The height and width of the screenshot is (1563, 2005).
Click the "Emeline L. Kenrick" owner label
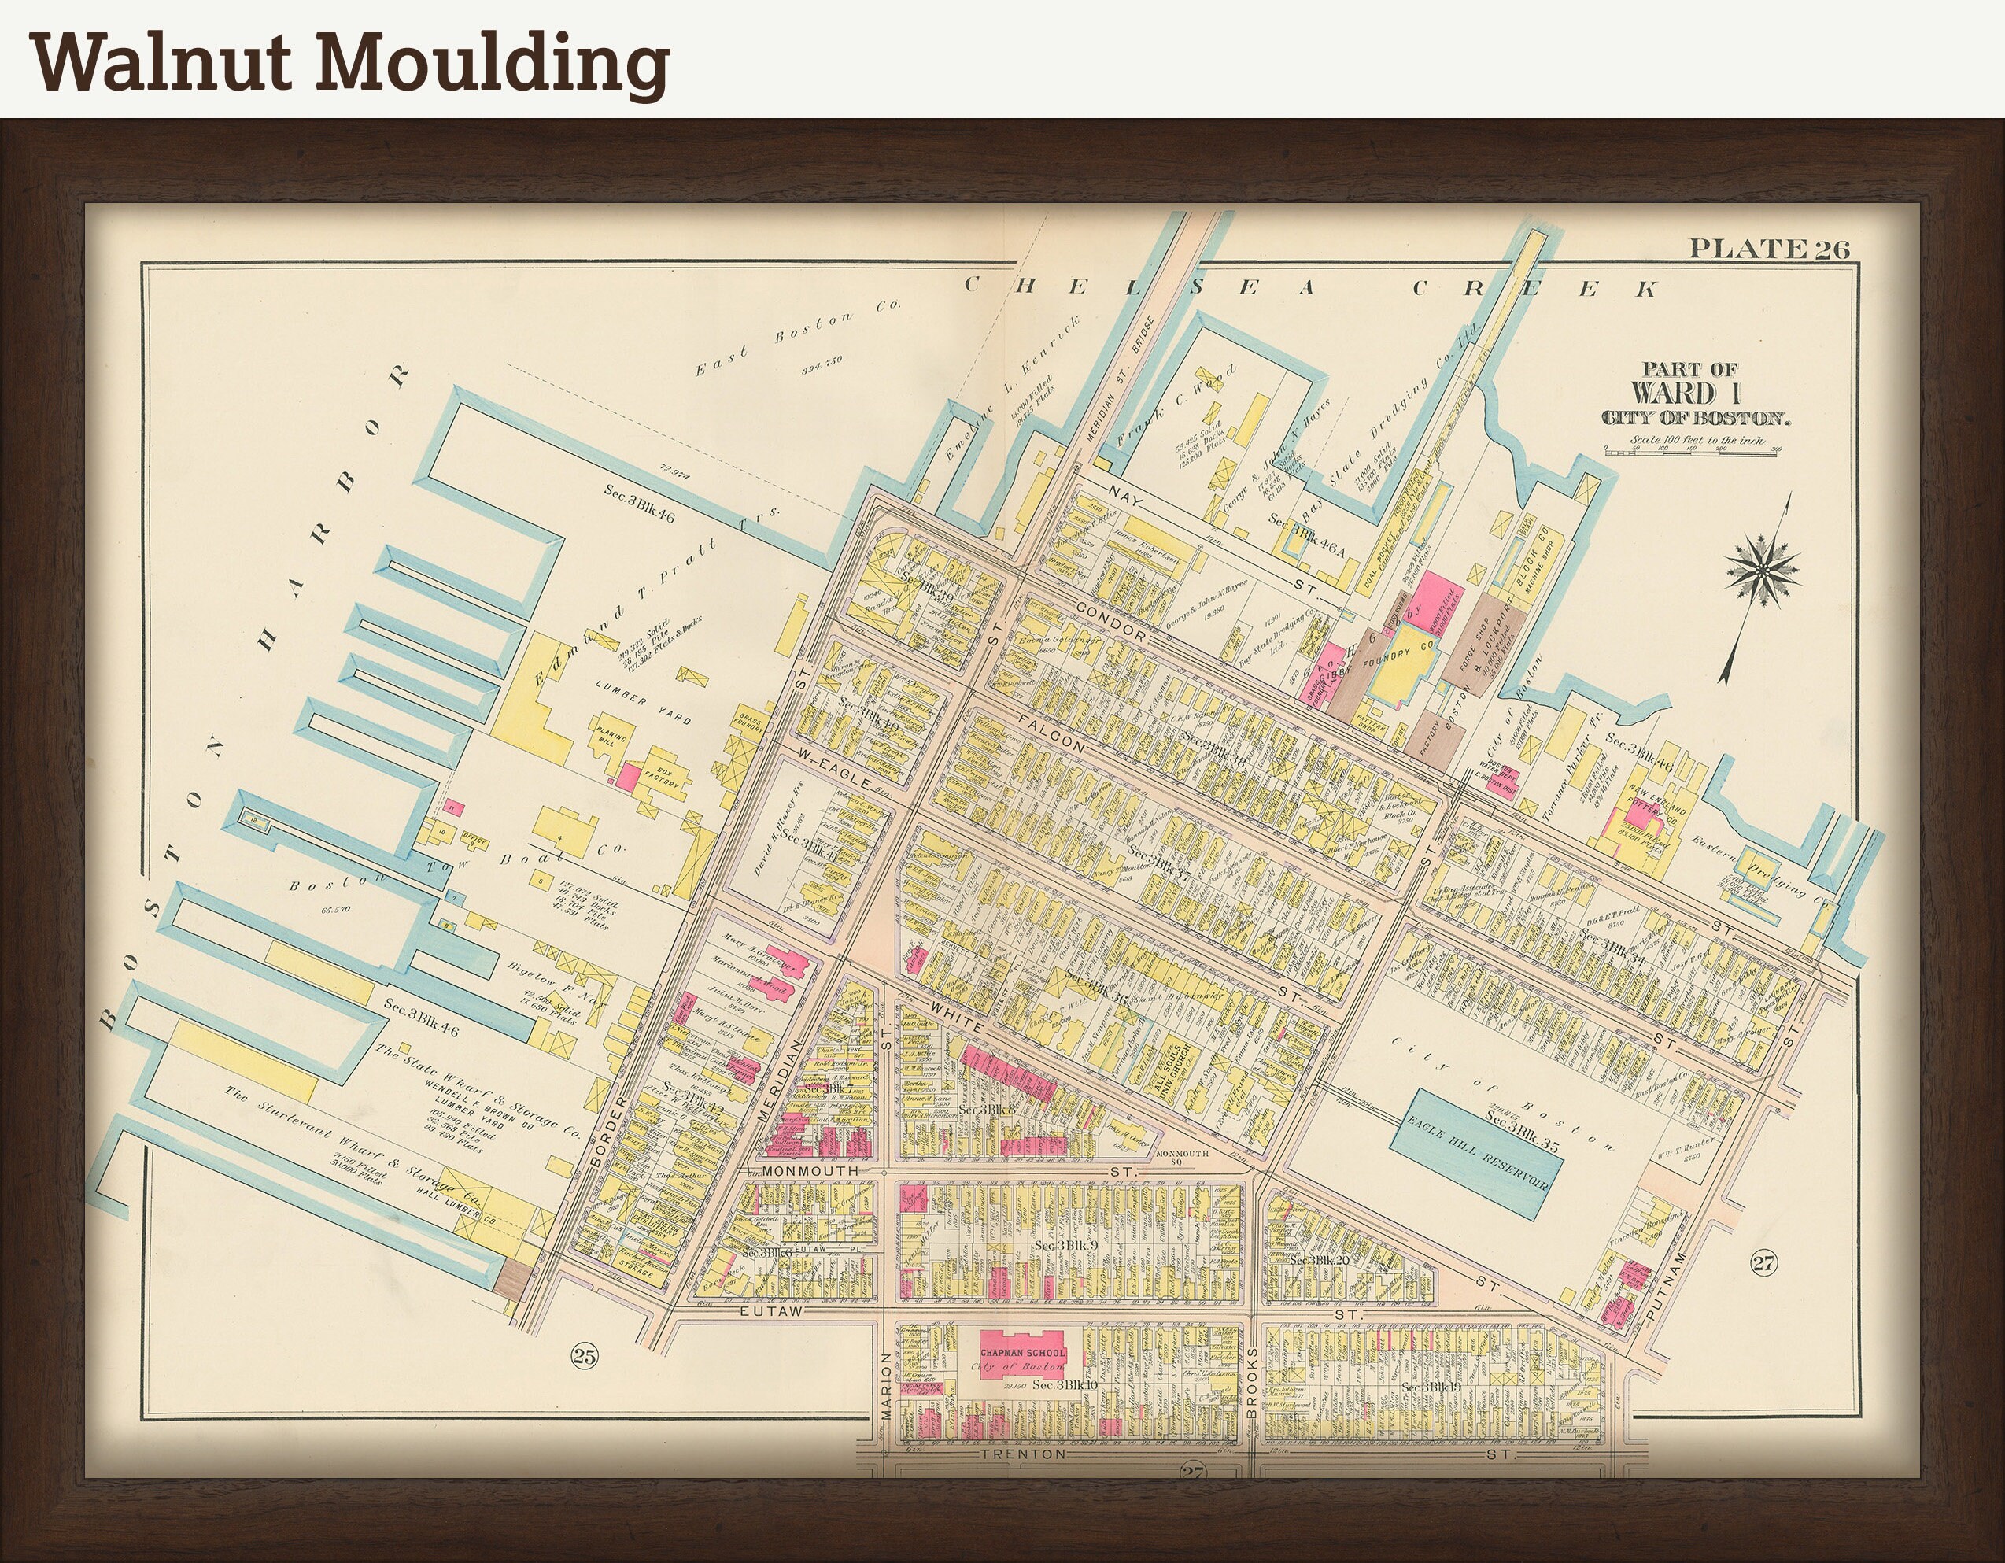tap(1014, 390)
